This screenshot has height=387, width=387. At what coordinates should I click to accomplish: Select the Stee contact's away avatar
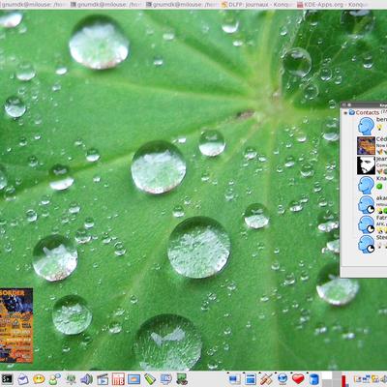pyautogui.click(x=366, y=244)
